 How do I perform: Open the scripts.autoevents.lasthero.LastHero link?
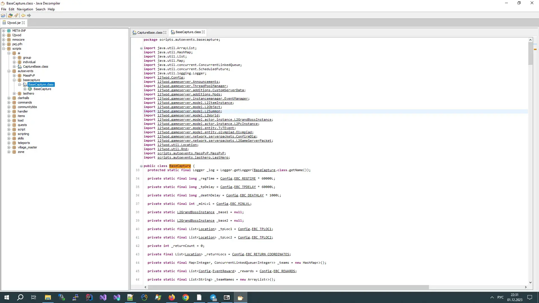[193, 158]
